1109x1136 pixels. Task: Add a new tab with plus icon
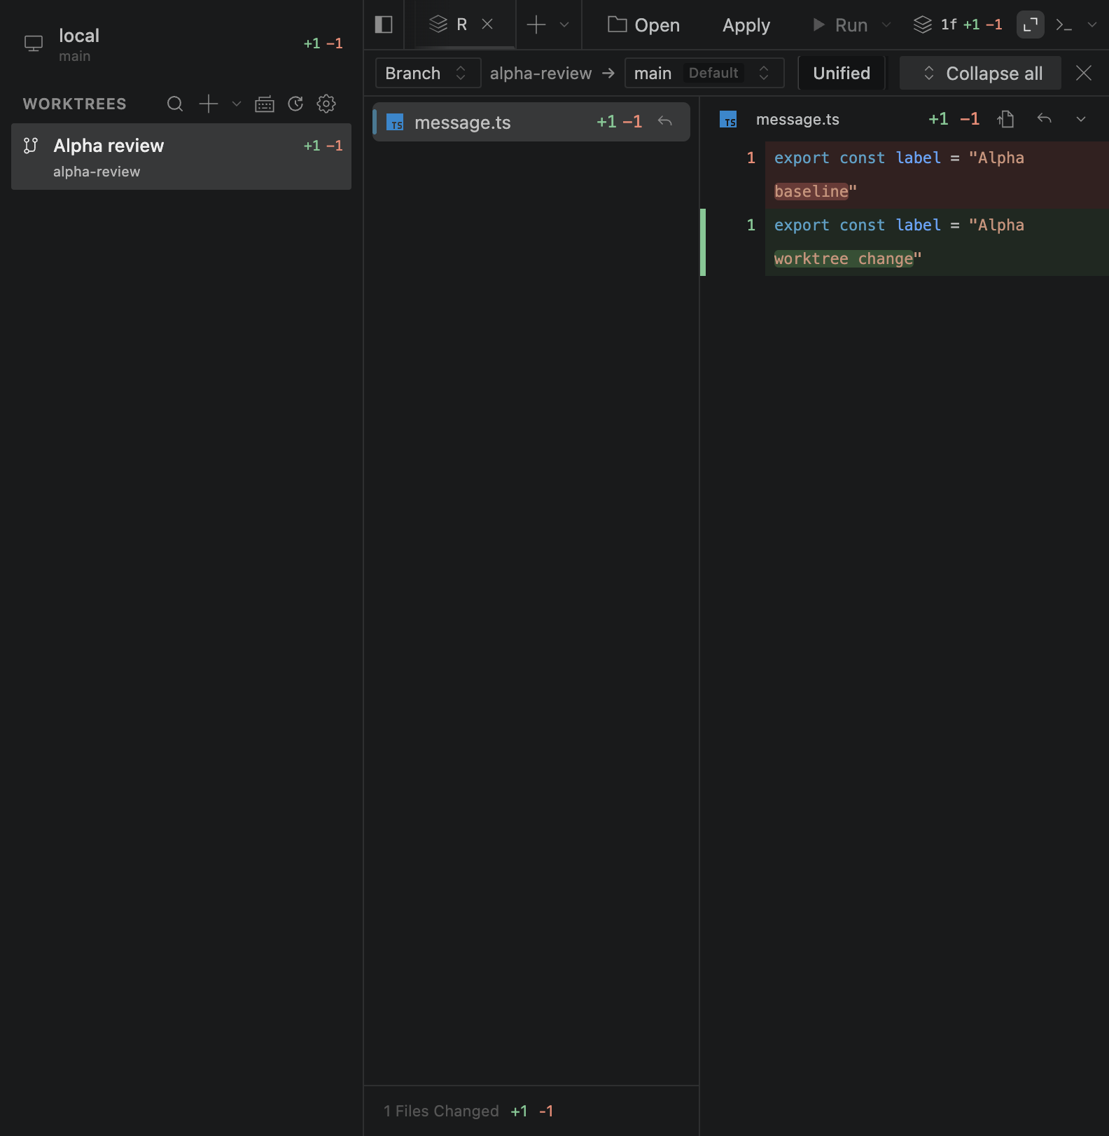536,25
